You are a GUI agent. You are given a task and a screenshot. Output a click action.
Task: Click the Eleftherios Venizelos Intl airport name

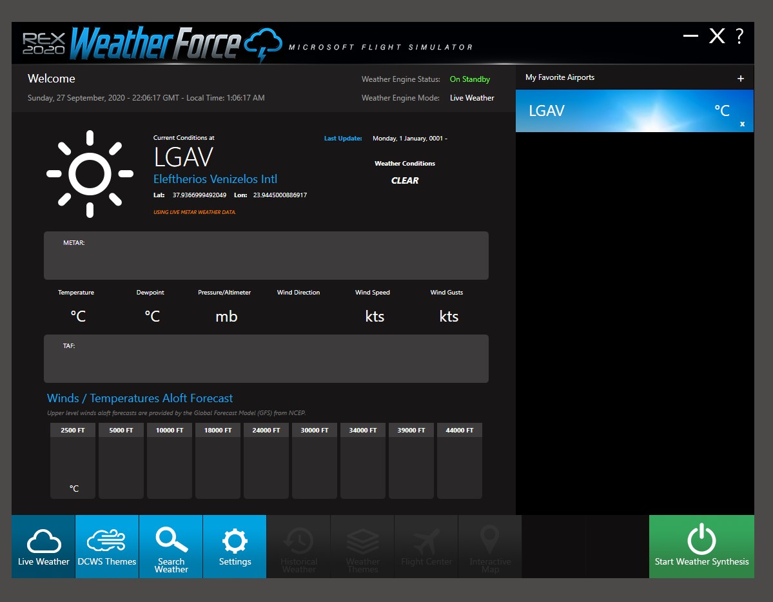215,179
